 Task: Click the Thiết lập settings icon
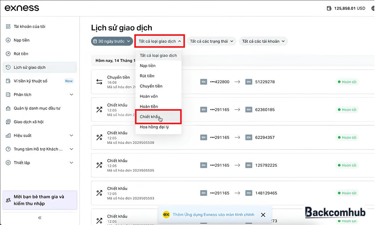[8, 163]
